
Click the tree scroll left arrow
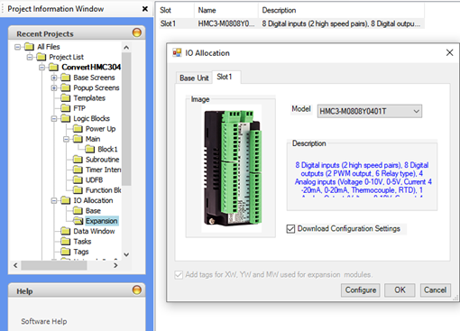tap(15, 265)
